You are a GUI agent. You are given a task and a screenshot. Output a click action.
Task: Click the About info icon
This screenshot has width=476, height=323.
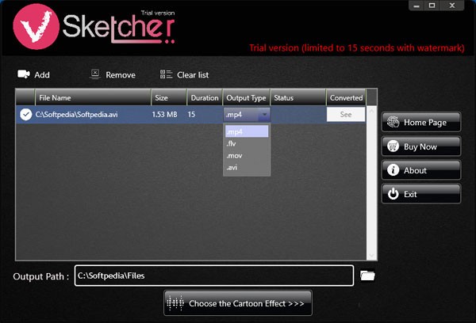click(x=393, y=170)
